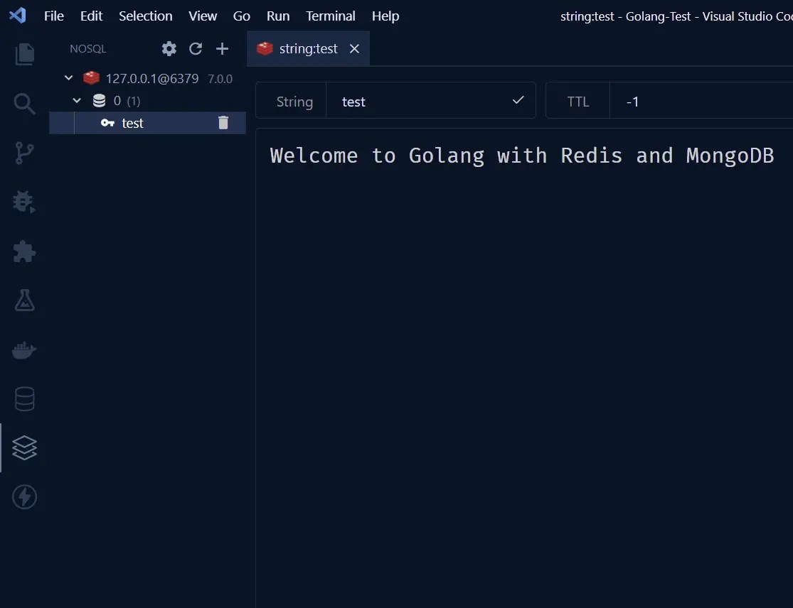This screenshot has width=793, height=608.
Task: Open the lightning bolt client view
Action: tap(24, 497)
